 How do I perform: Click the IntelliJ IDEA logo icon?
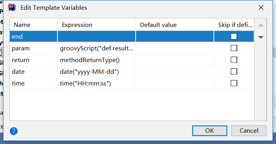click(x=12, y=7)
